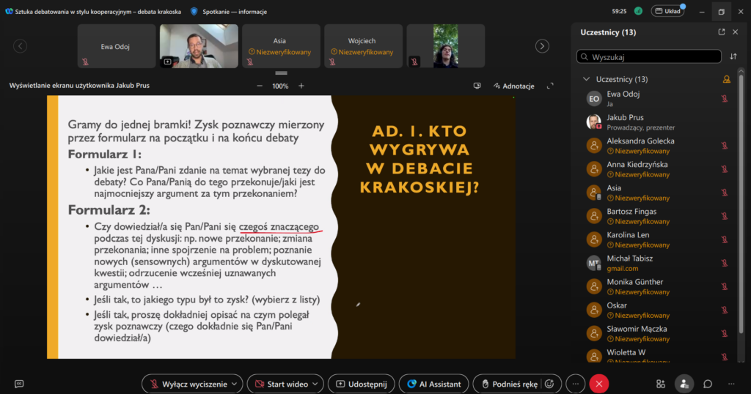The height and width of the screenshot is (394, 751).
Task: Select Anna Kiedrzyńska in participants list
Action: click(656, 168)
